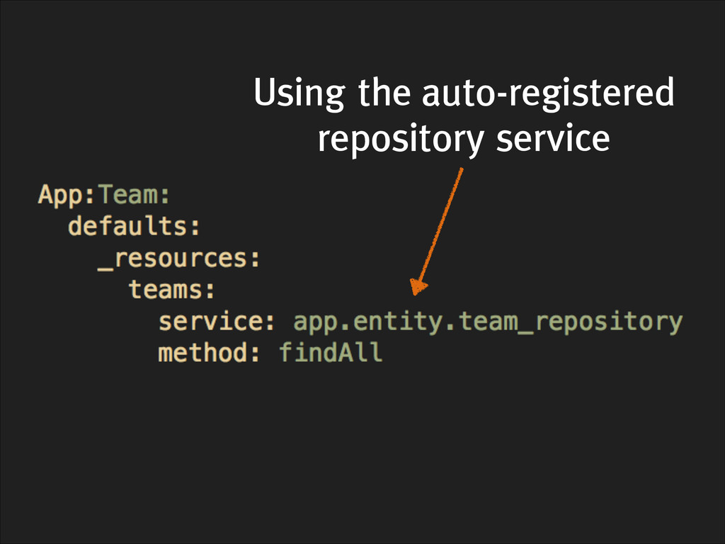Viewport: 725px width, 544px height.
Task: Select the 'findAll' value
Action: 331,352
